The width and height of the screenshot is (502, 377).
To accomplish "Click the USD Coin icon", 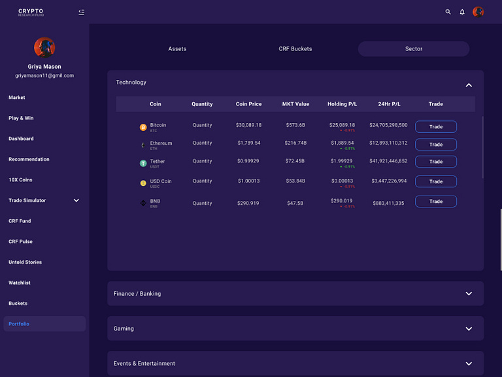I will 143,183.
